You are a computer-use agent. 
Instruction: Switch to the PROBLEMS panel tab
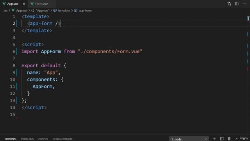pyautogui.click(x=27, y=139)
